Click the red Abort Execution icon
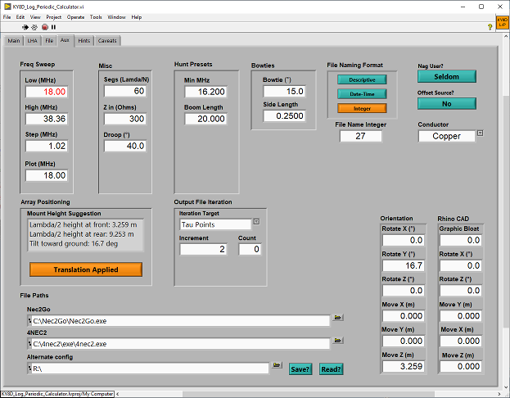This screenshot has width=510, height=398. [x=45, y=27]
